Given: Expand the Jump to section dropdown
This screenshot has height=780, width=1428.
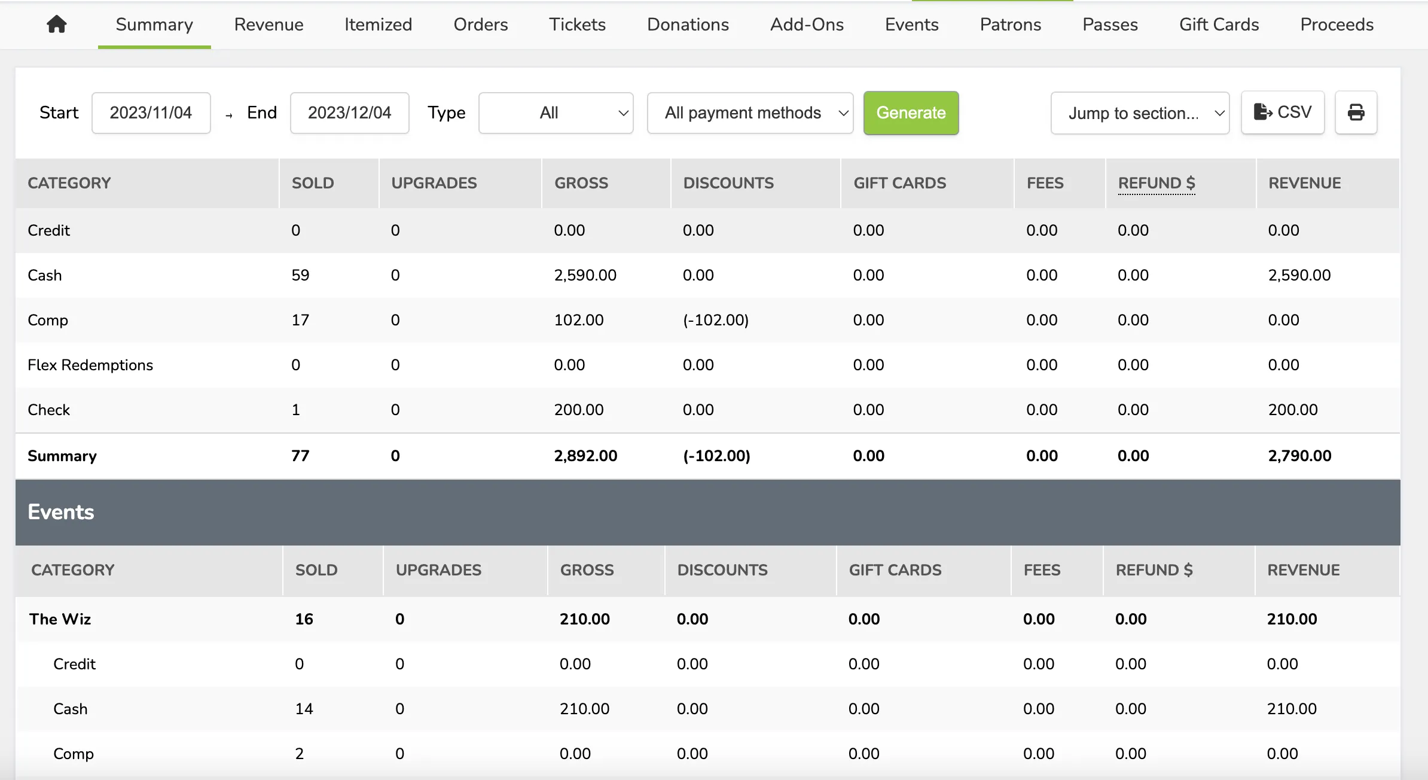Looking at the screenshot, I should [x=1140, y=112].
